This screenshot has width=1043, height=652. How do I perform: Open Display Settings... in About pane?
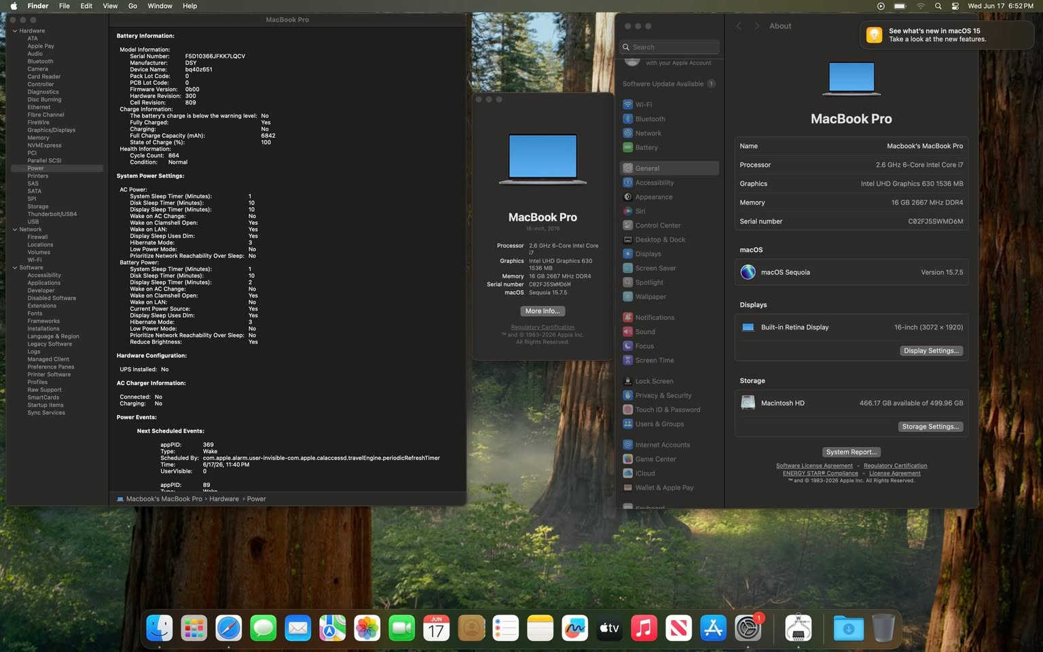coord(931,351)
